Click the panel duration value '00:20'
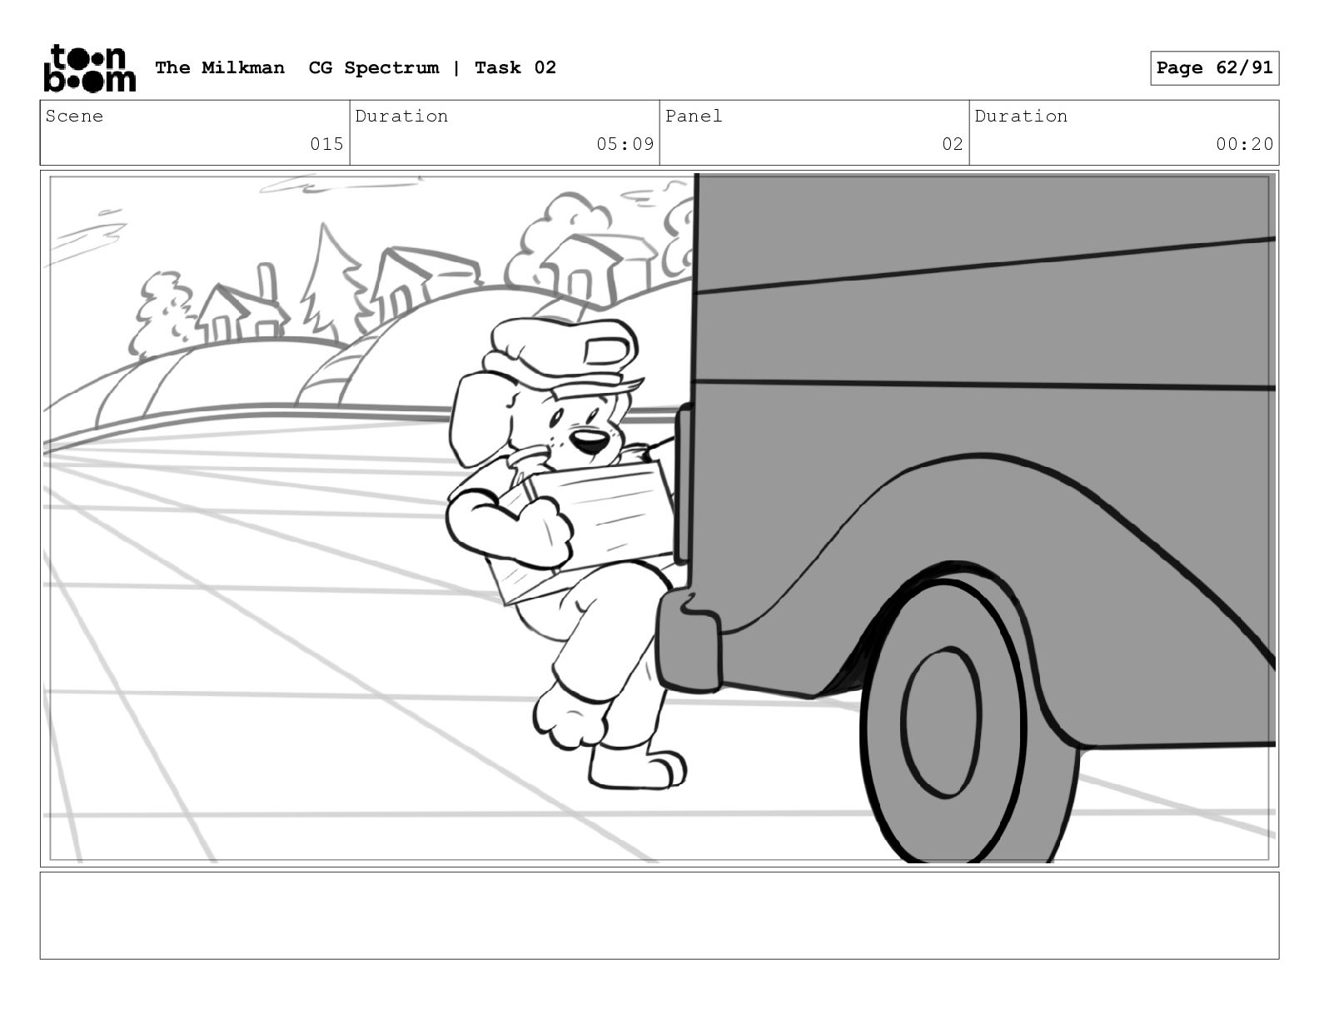Viewport: 1319px width, 1019px height. (1244, 144)
